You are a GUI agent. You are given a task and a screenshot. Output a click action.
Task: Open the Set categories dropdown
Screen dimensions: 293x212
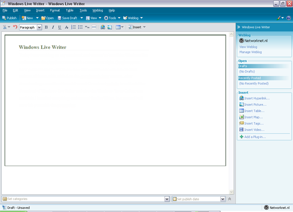pos(167,199)
